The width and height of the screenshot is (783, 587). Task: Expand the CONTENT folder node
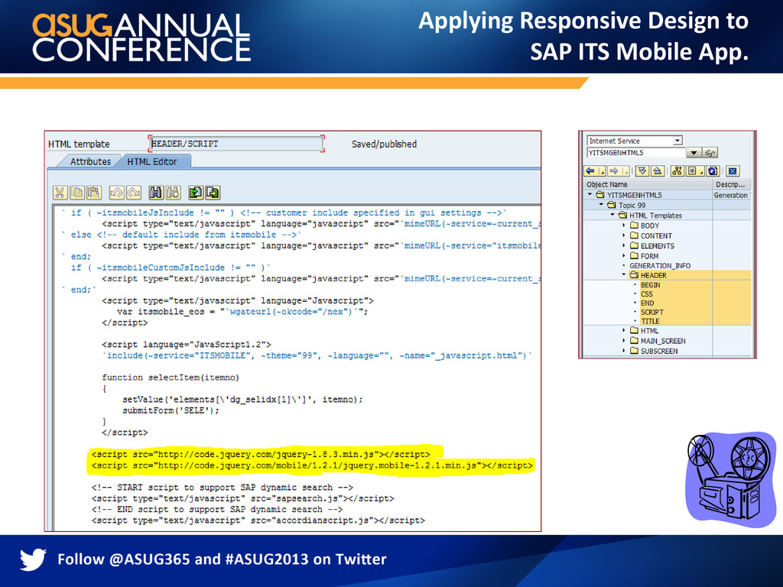click(x=624, y=235)
